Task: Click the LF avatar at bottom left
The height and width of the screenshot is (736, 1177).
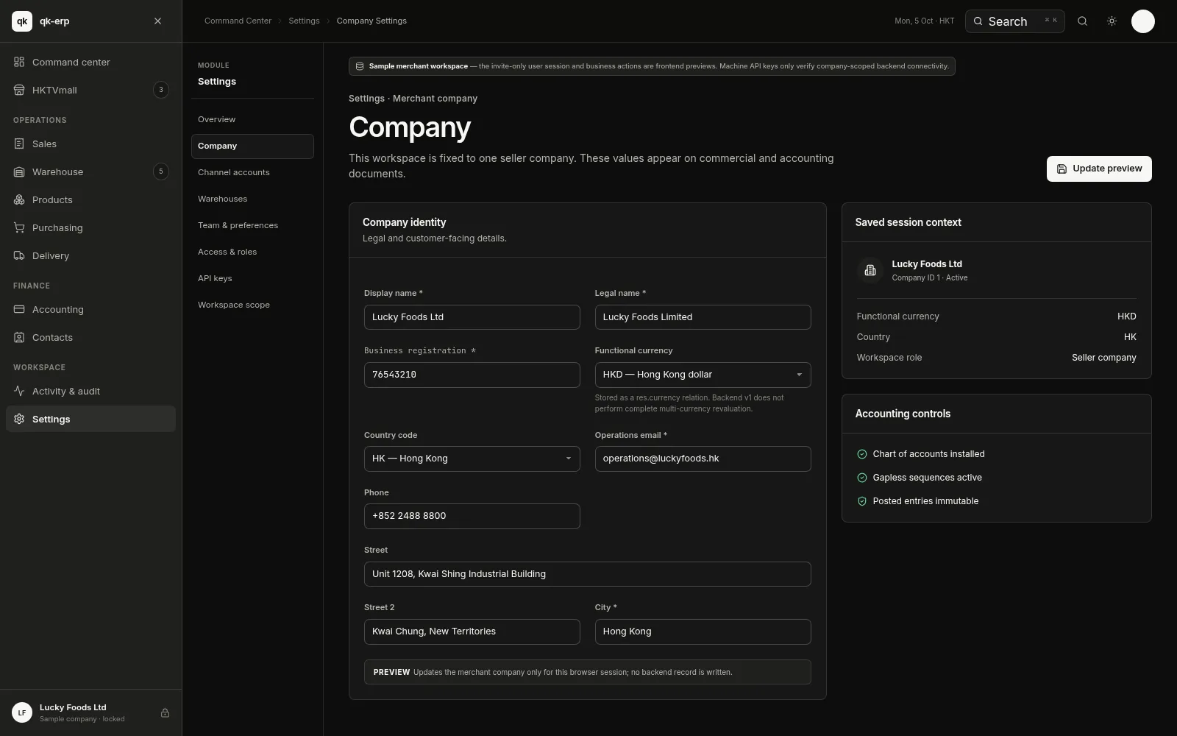Action: coord(22,712)
